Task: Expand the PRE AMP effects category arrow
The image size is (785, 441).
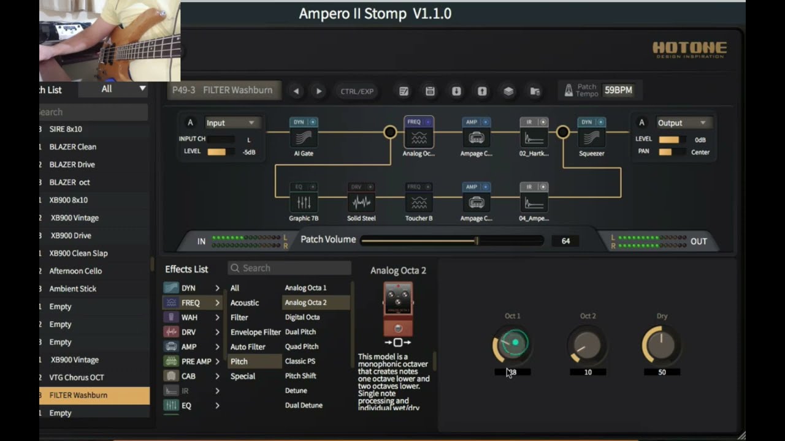Action: coord(217,361)
